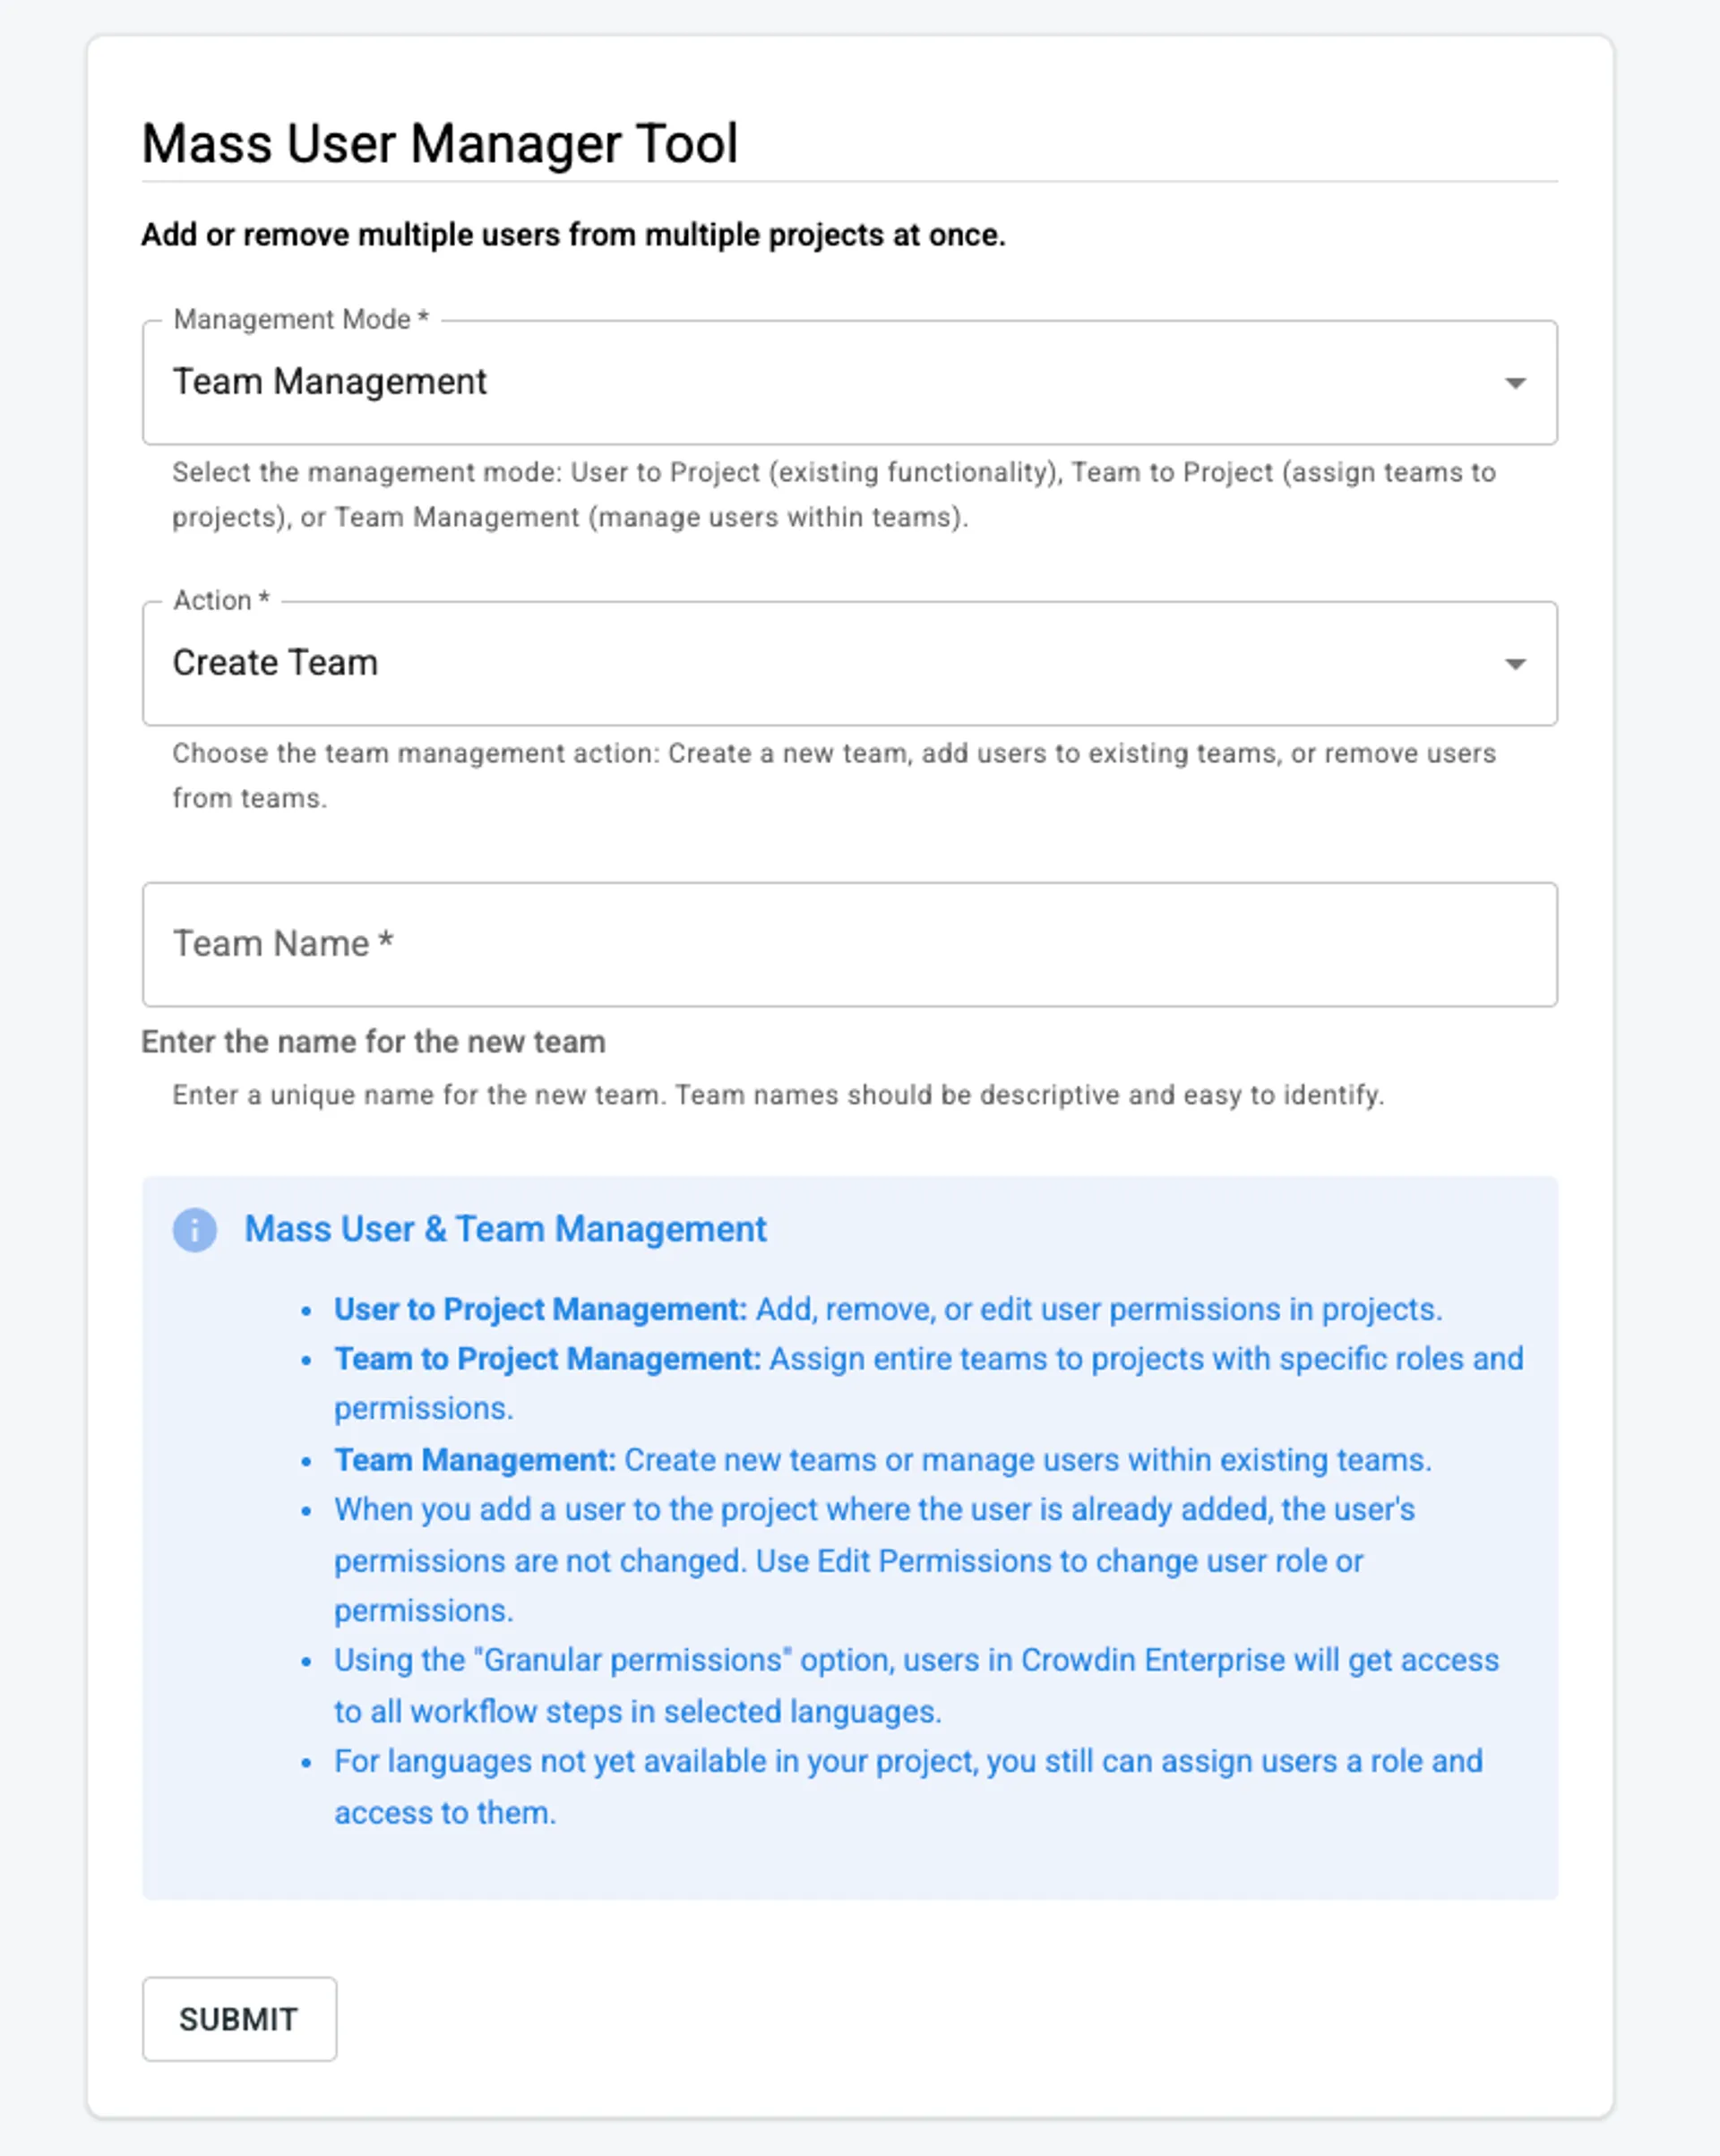This screenshot has width=1720, height=2156.
Task: Click the 'Enter the name for the new team' text
Action: coord(373,1042)
